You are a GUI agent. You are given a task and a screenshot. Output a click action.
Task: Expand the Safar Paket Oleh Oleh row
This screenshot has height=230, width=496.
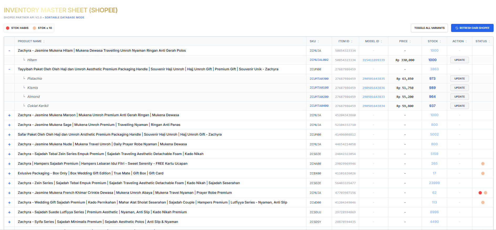9,135
